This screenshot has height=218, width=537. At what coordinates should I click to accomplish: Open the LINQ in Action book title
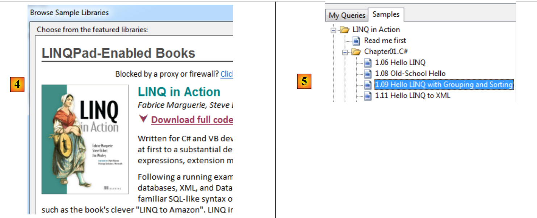click(179, 92)
